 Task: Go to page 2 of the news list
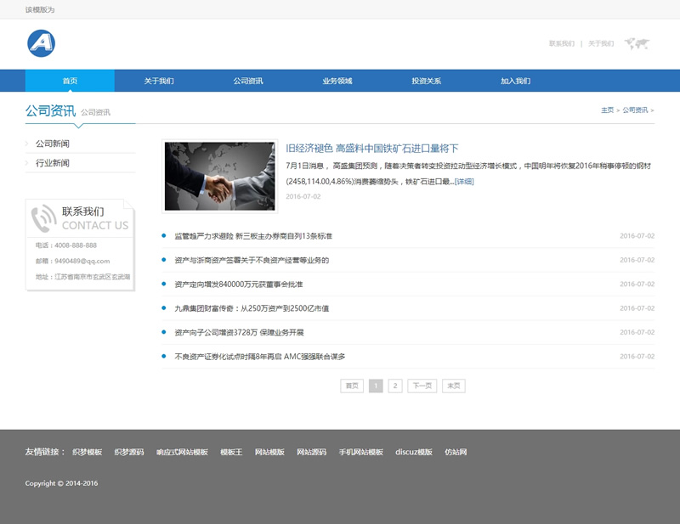pos(395,386)
